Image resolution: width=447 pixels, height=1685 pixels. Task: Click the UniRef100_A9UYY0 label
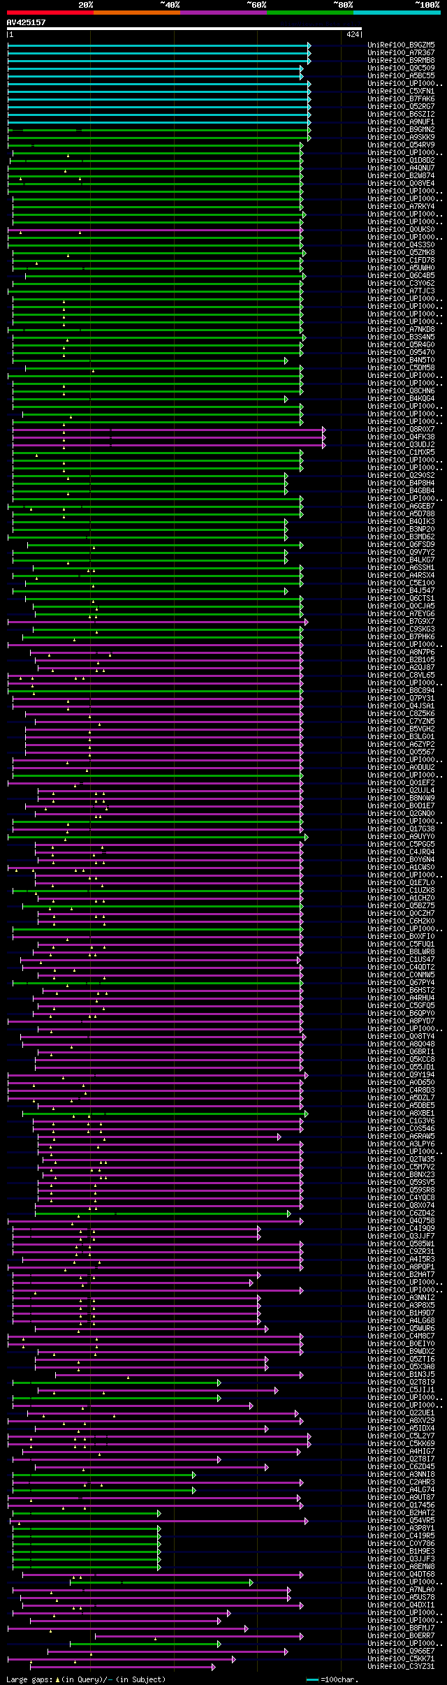tap(401, 837)
